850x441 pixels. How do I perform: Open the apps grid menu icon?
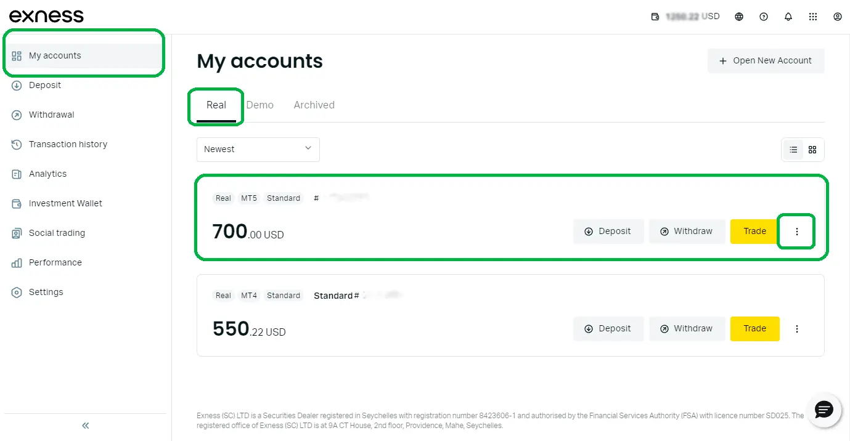point(813,17)
